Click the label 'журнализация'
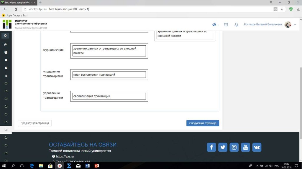Viewport: 302px width, 169px height. [x=53, y=50]
